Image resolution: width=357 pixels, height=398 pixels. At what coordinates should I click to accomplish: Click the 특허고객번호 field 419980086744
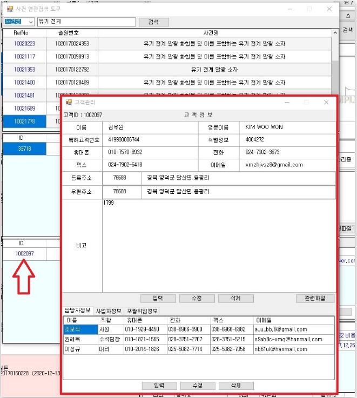coord(150,140)
